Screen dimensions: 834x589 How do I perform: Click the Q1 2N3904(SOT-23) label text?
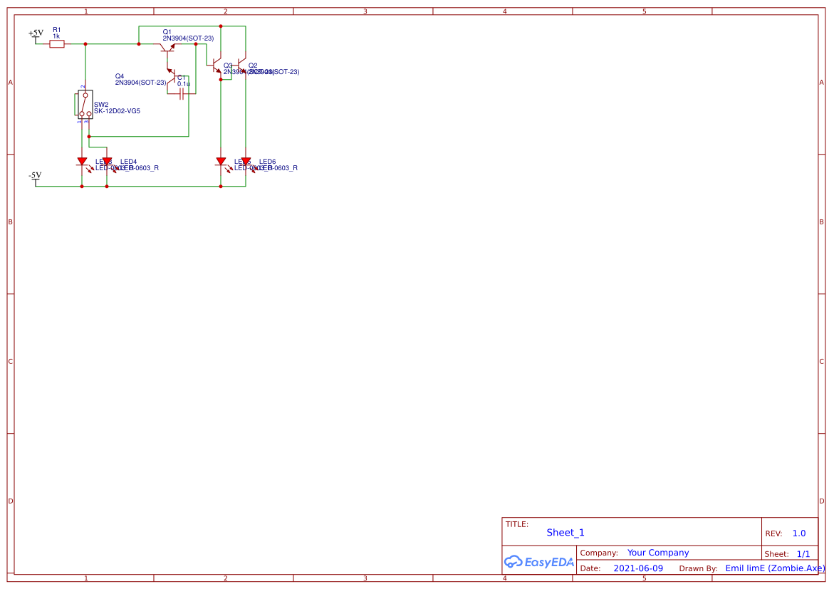point(188,38)
